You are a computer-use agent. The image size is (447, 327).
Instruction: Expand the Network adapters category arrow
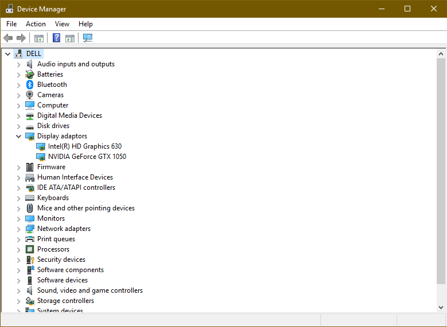point(18,229)
